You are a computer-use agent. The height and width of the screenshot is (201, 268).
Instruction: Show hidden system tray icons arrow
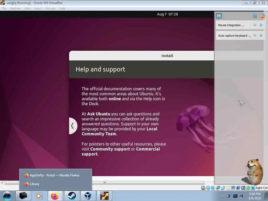pos(223,196)
